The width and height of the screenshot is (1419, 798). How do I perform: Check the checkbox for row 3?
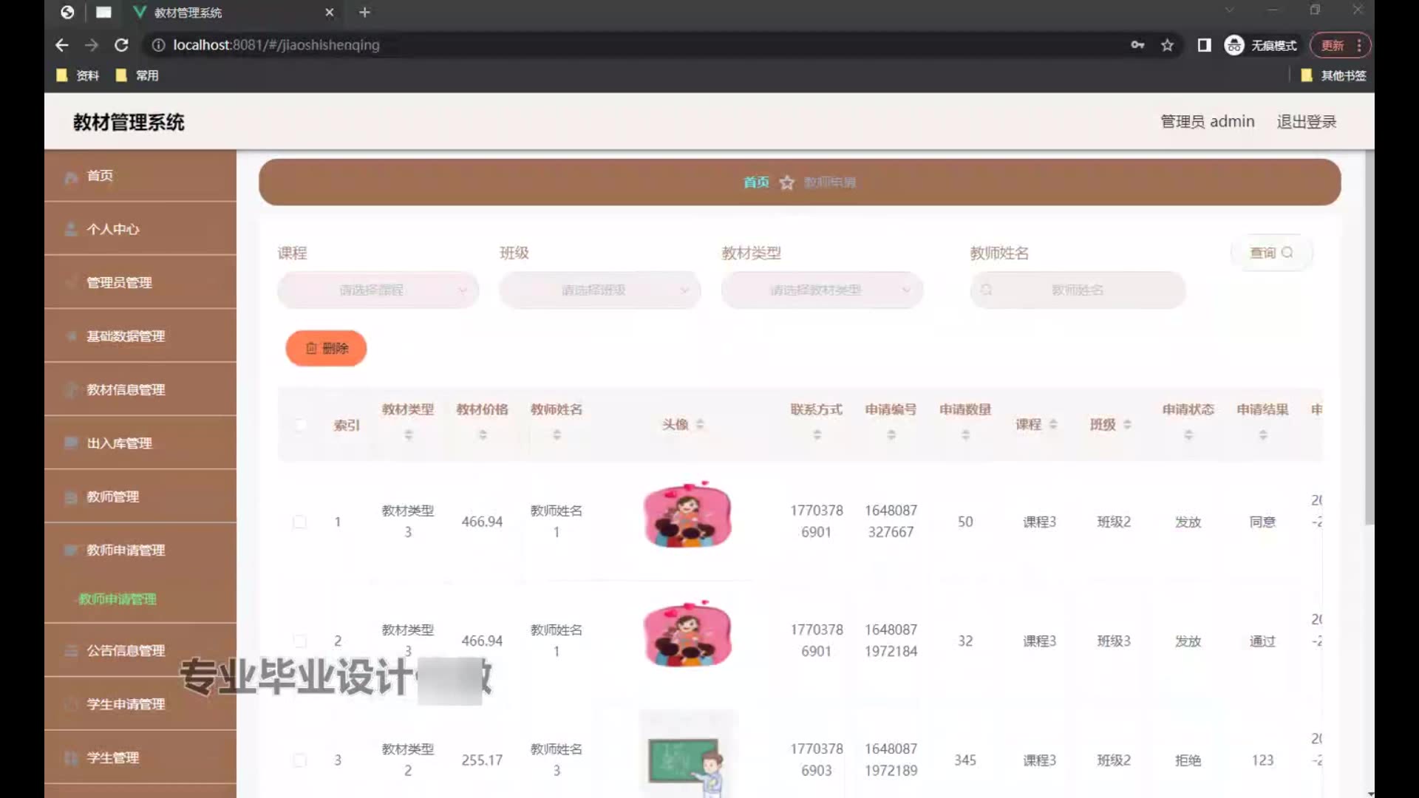[x=300, y=760]
